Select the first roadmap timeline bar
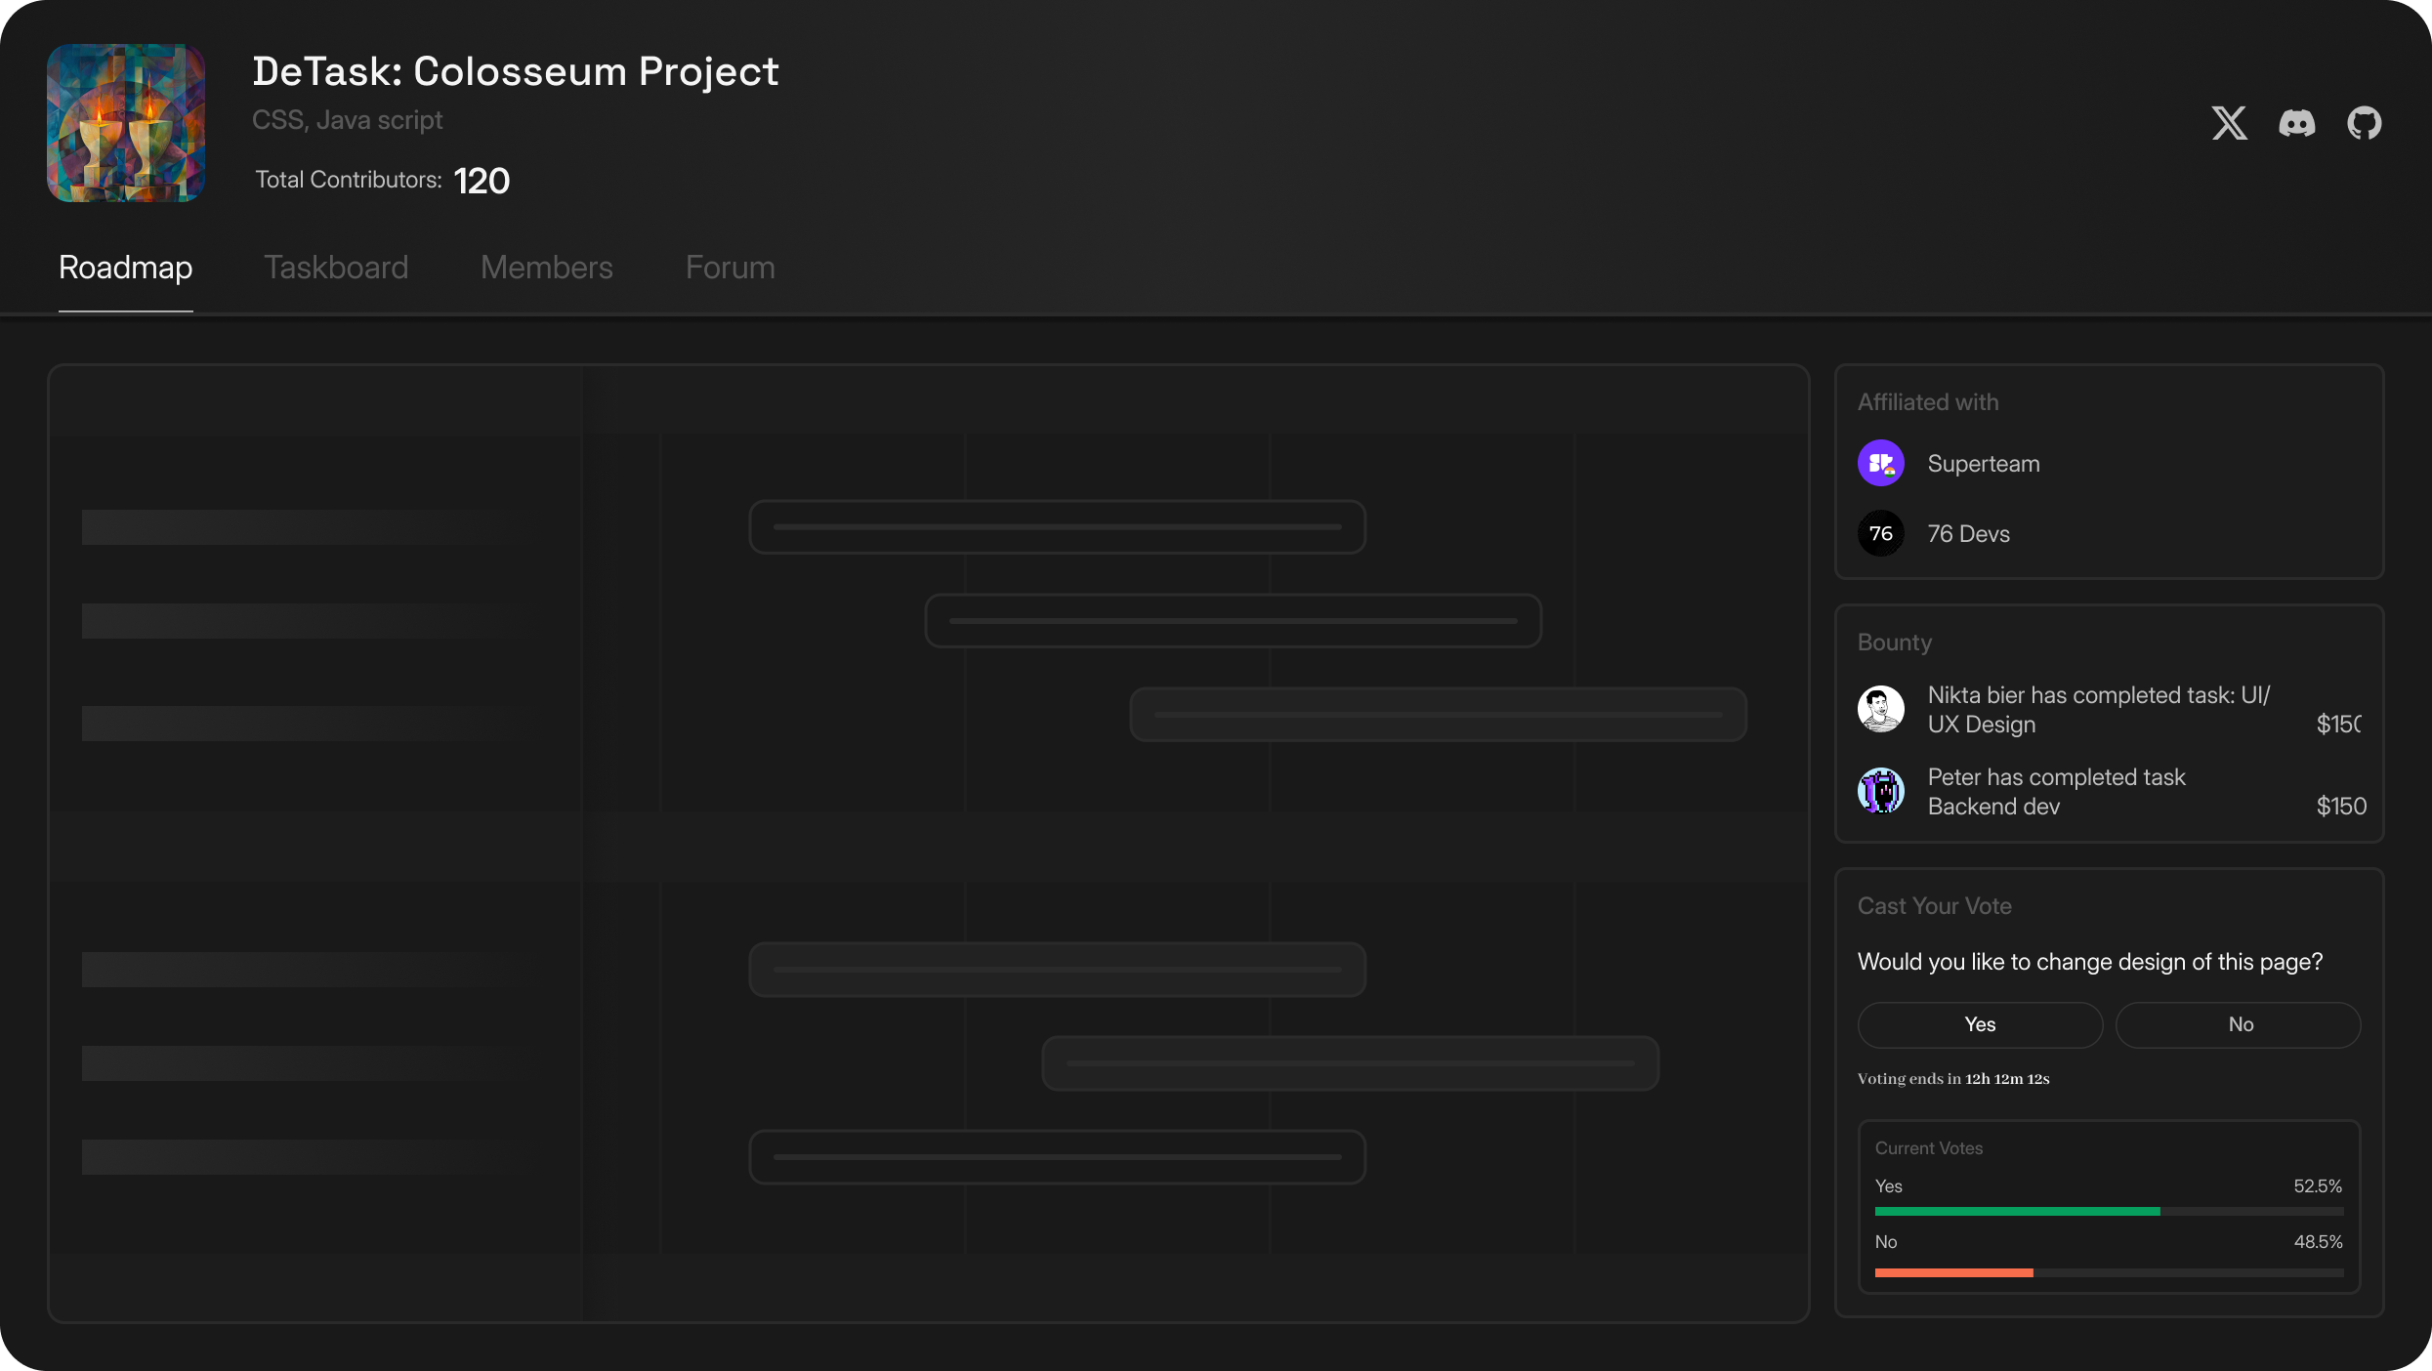 click(1057, 527)
